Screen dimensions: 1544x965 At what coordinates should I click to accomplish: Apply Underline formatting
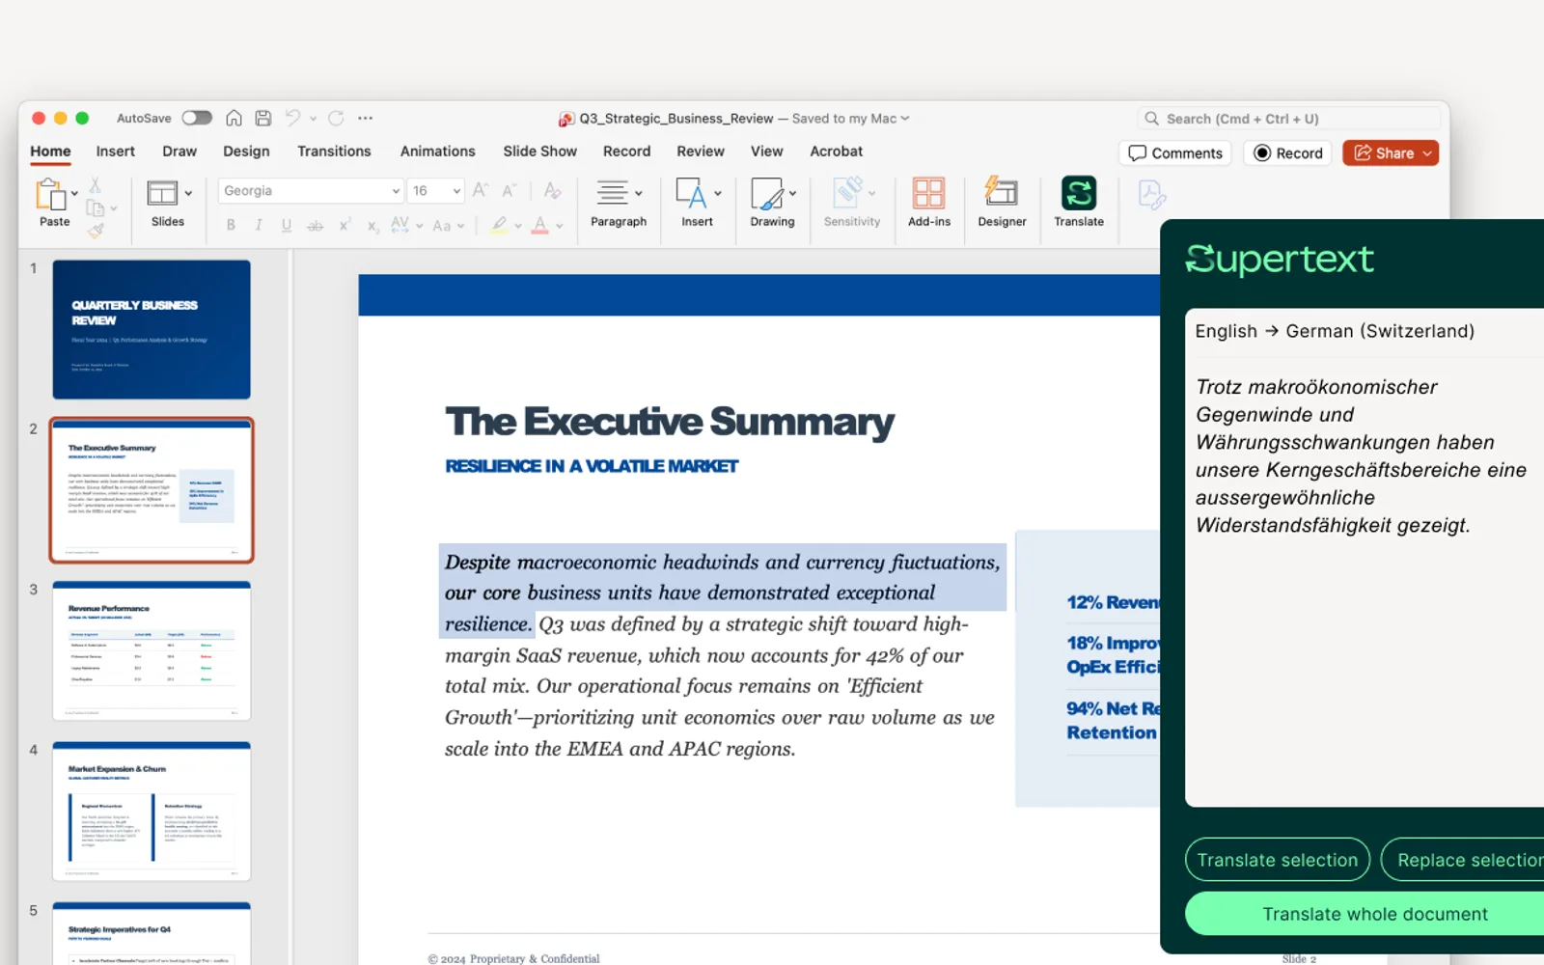point(287,225)
